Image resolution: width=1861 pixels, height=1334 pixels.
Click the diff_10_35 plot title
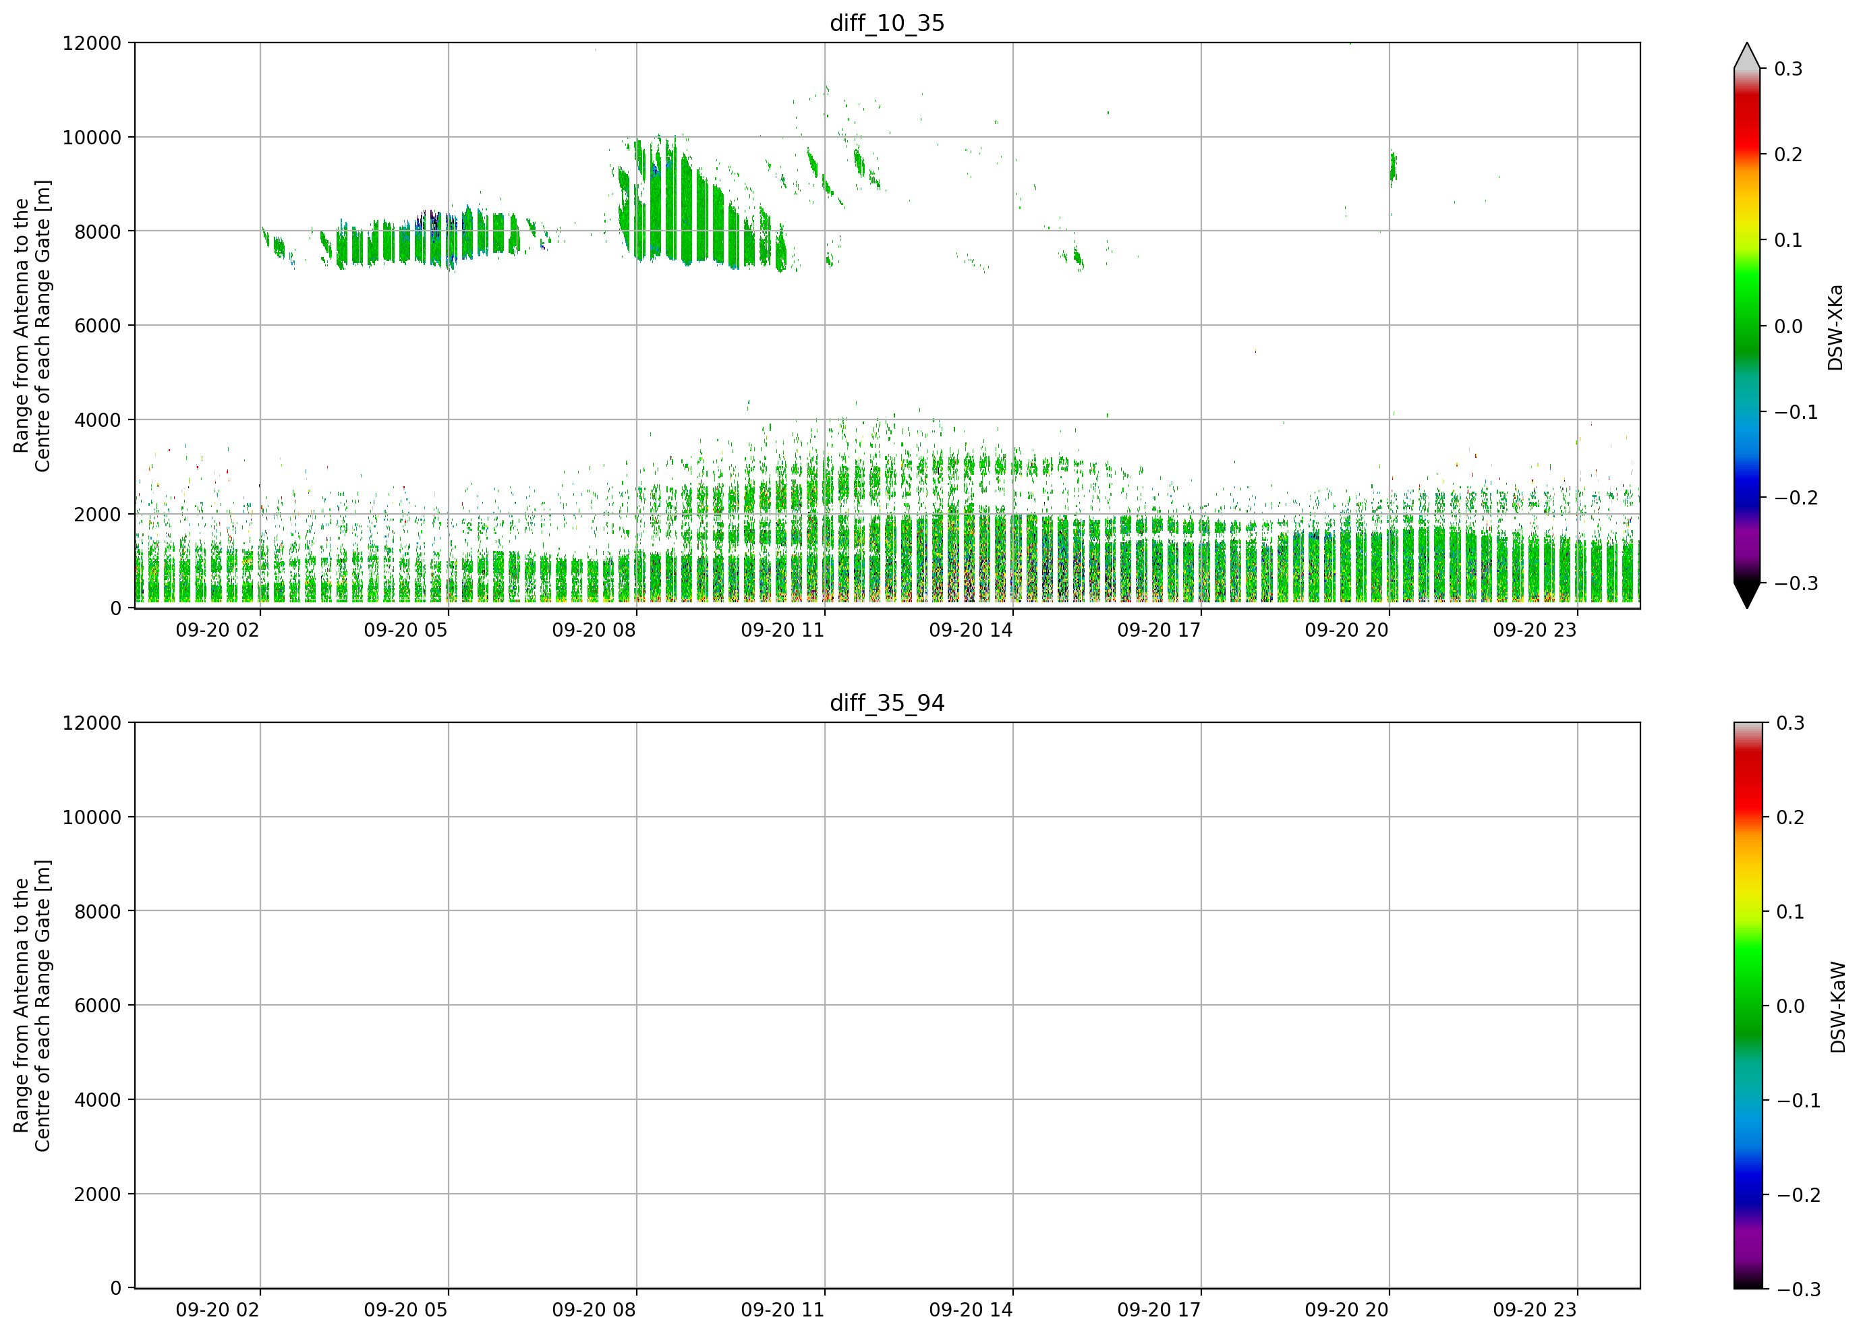887,23
